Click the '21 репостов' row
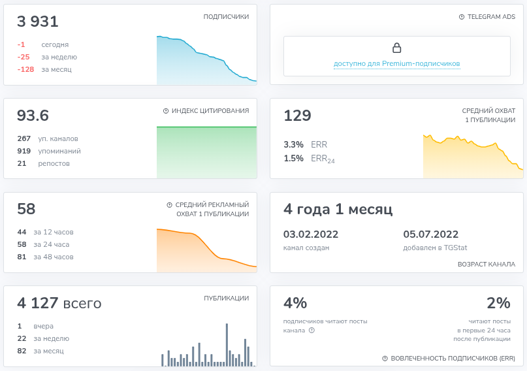527x371 pixels. tap(43, 164)
